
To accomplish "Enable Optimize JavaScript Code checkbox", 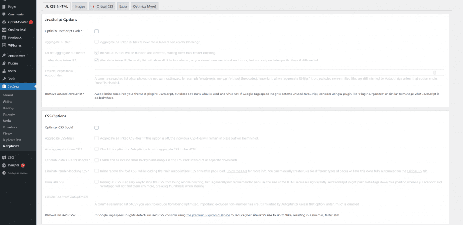I will (x=97, y=31).
